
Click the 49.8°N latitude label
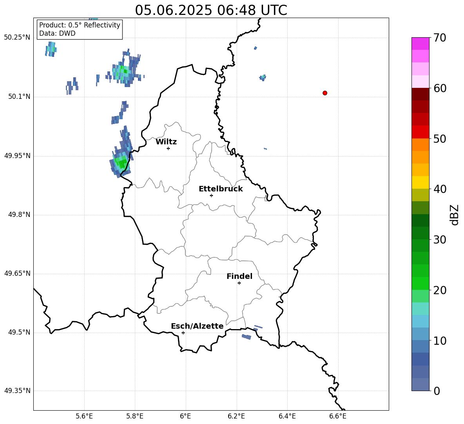19,215
